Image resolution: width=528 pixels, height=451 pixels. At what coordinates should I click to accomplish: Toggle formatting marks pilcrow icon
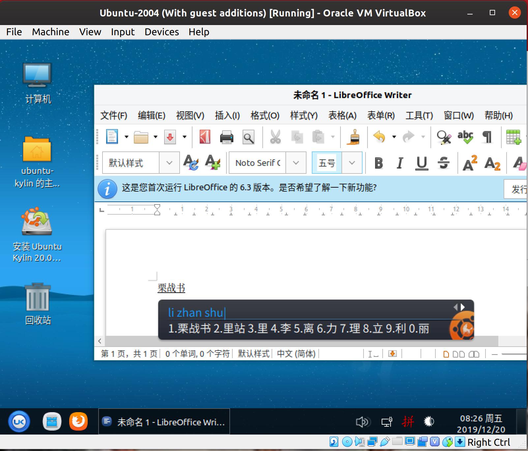pyautogui.click(x=487, y=137)
